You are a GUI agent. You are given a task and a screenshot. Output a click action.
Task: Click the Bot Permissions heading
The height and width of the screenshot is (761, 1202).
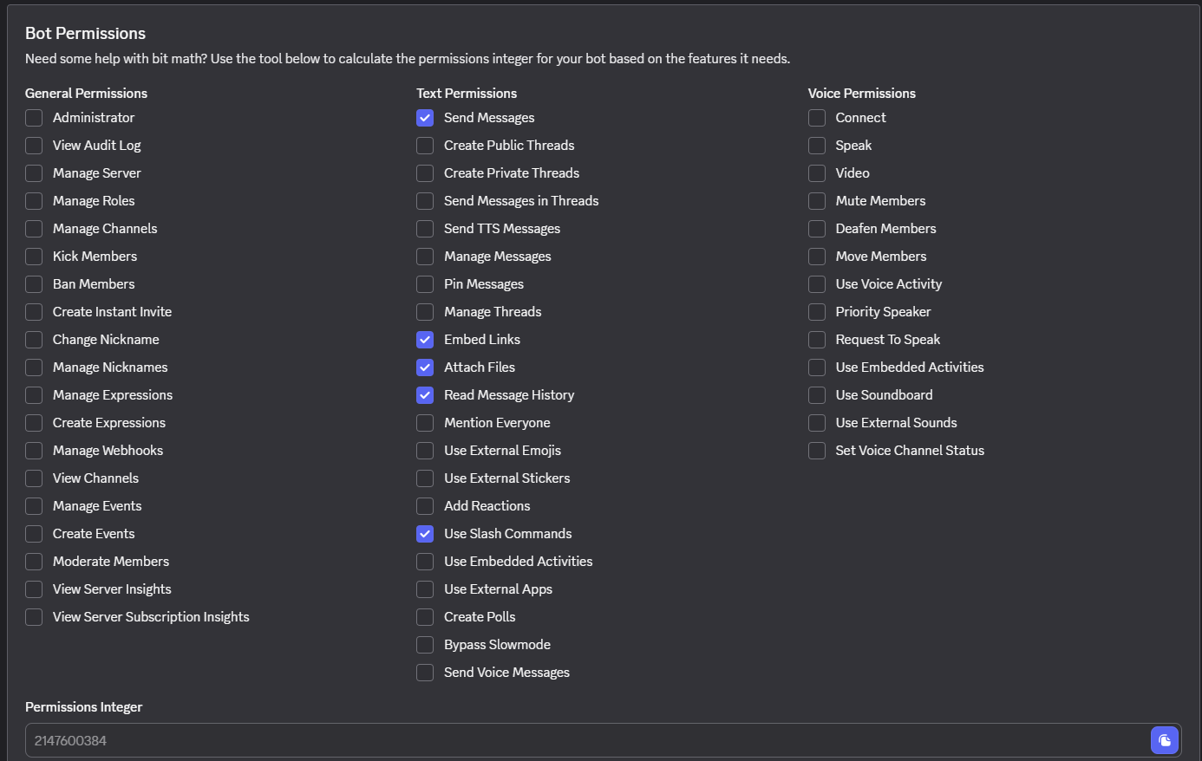point(85,34)
